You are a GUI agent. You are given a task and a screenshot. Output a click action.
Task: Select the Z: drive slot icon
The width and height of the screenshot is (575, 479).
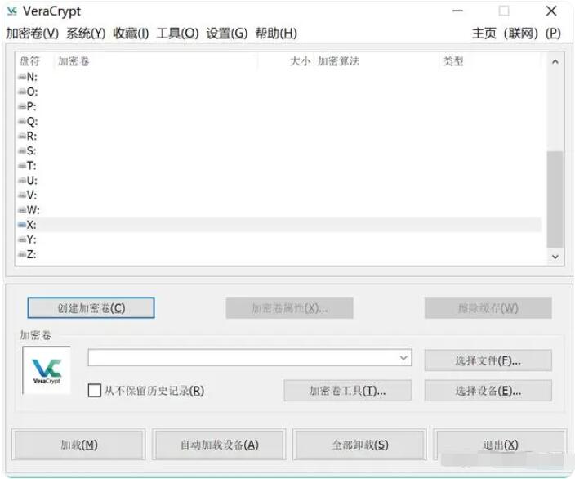pyautogui.click(x=22, y=254)
